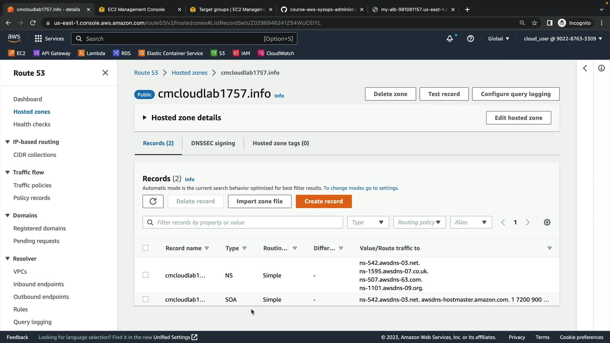Switch to Hosted zone tags tab
610x343 pixels.
(x=281, y=143)
